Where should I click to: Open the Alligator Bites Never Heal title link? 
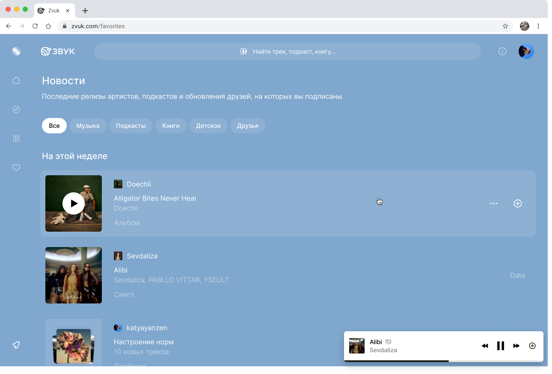pyautogui.click(x=155, y=198)
